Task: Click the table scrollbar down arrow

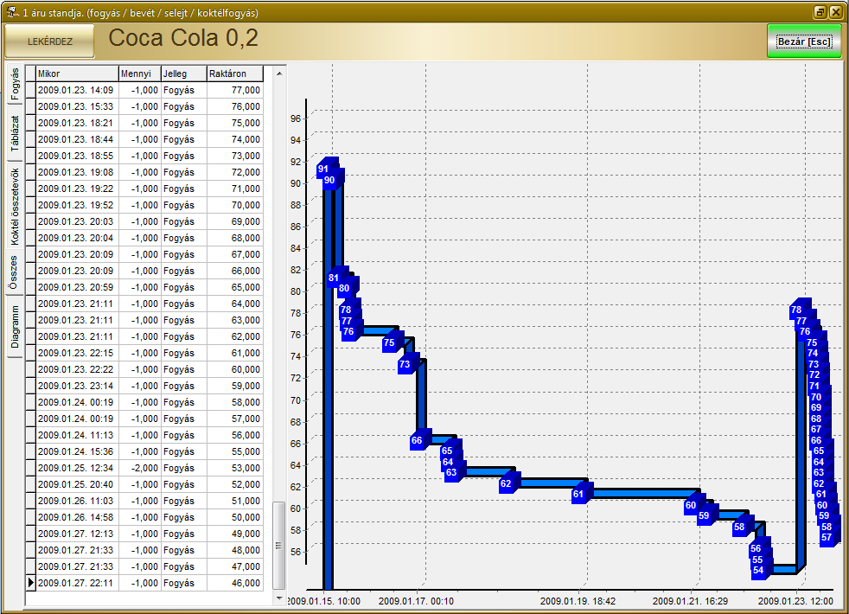Action: [x=279, y=598]
